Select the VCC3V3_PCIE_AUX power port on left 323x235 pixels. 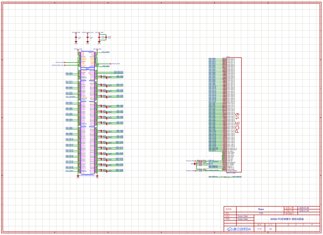point(58,65)
